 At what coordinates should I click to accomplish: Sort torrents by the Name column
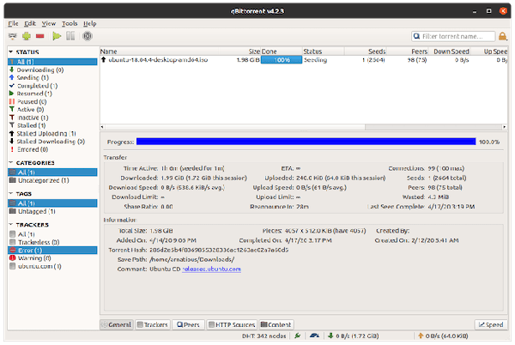coord(160,51)
